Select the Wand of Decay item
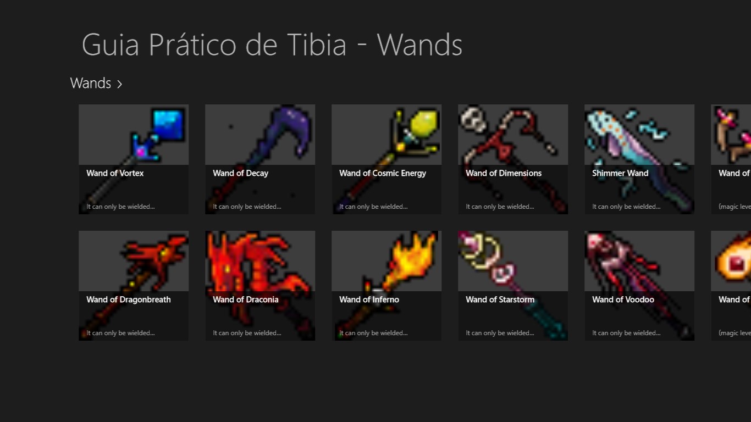 [260, 159]
